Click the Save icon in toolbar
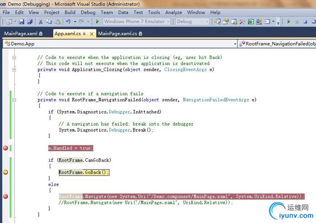 coord(22,21)
